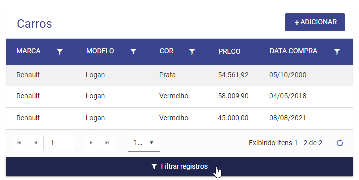Screen dimensions: 359x180
Task: Go to next page arrow
Action: 91,143
